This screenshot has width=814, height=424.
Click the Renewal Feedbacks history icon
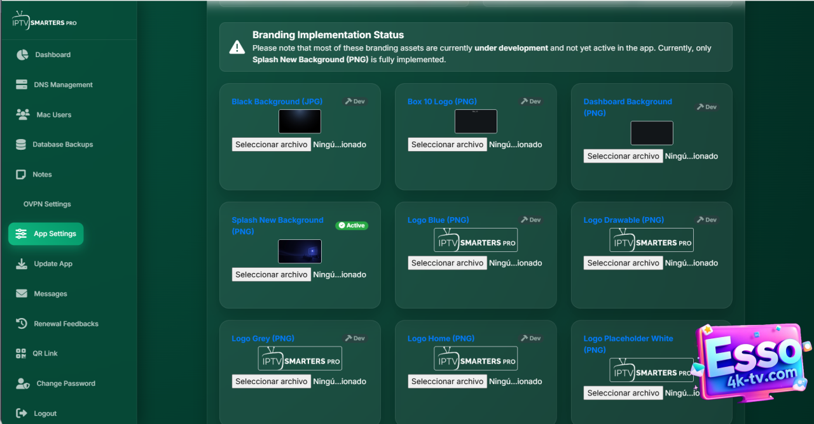pos(22,324)
